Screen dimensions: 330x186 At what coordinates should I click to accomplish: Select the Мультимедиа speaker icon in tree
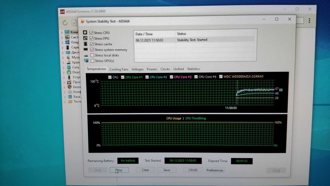click(x=68, y=57)
